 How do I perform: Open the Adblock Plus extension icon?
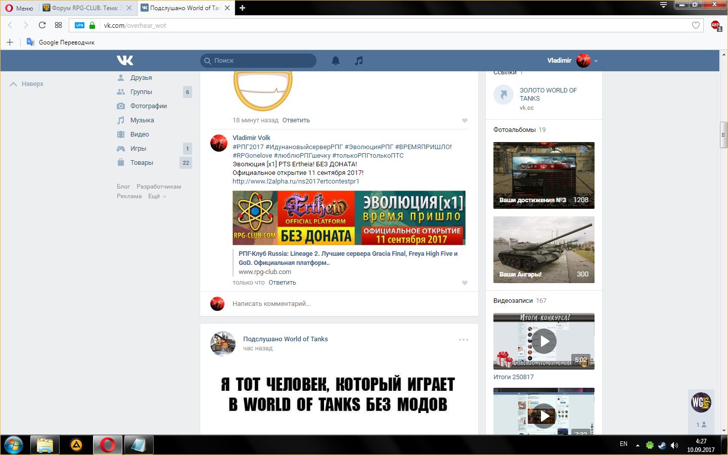click(x=715, y=25)
